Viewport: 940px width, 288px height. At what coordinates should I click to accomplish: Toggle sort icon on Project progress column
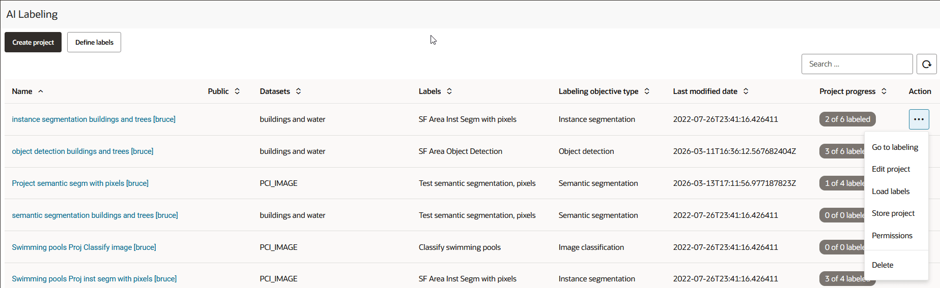(884, 91)
